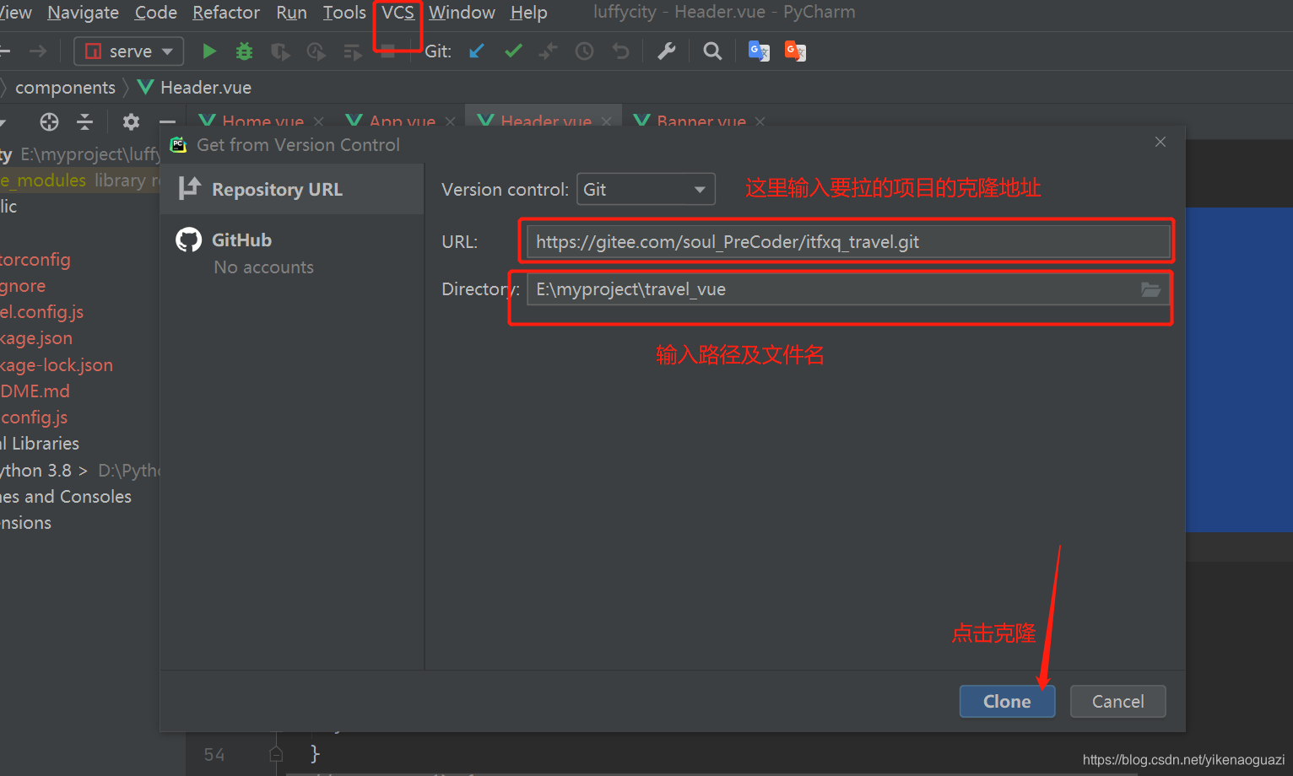Image resolution: width=1293 pixels, height=776 pixels.
Task: Open the Version control Git dropdown
Action: point(646,189)
